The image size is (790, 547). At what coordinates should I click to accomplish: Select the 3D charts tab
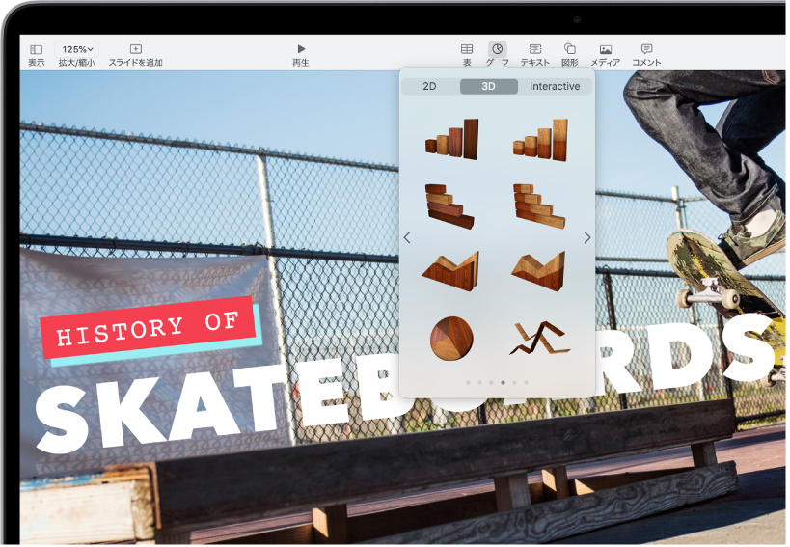[x=488, y=86]
